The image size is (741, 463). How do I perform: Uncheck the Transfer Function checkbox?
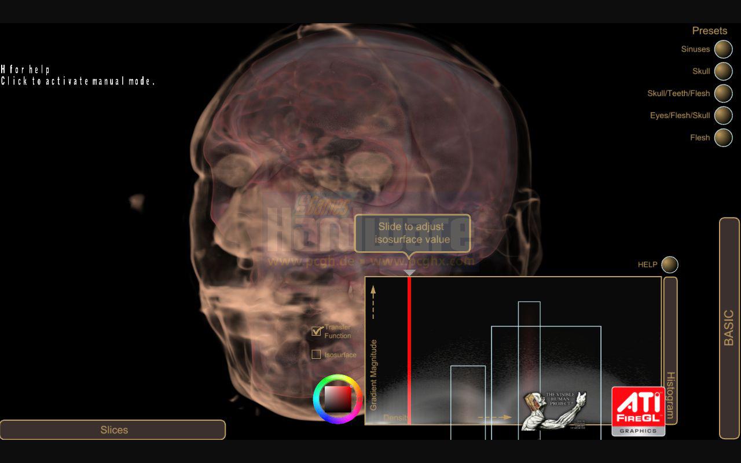tap(316, 331)
